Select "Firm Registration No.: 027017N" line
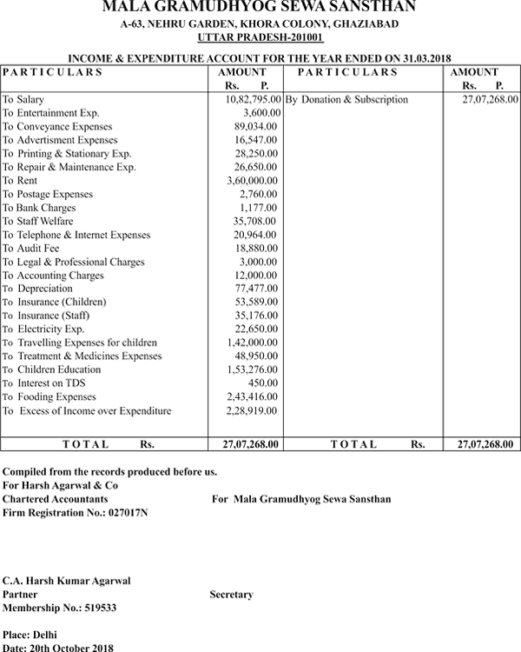This screenshot has width=521, height=652. pyautogui.click(x=76, y=513)
